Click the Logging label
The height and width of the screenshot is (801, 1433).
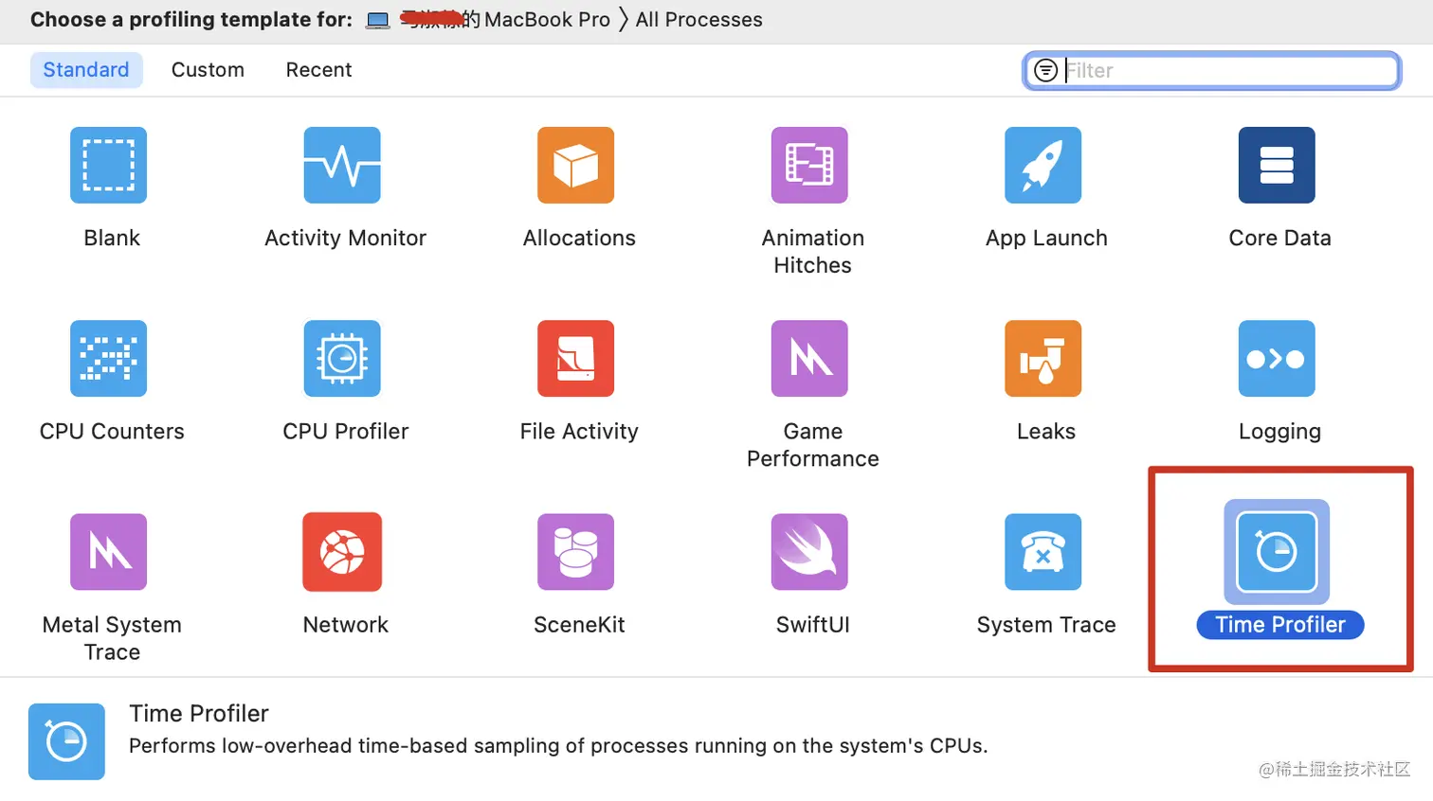click(x=1279, y=432)
